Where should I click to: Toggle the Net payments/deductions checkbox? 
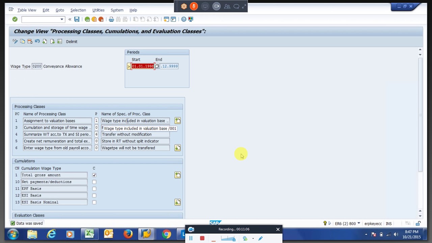94,182
